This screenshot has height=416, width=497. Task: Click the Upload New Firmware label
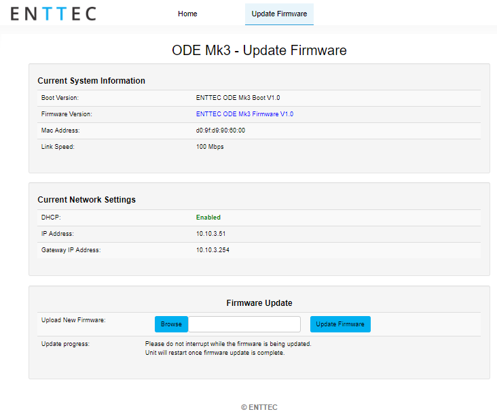point(73,320)
